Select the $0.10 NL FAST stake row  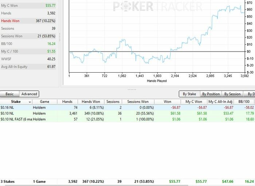pyautogui.click(x=127, y=119)
